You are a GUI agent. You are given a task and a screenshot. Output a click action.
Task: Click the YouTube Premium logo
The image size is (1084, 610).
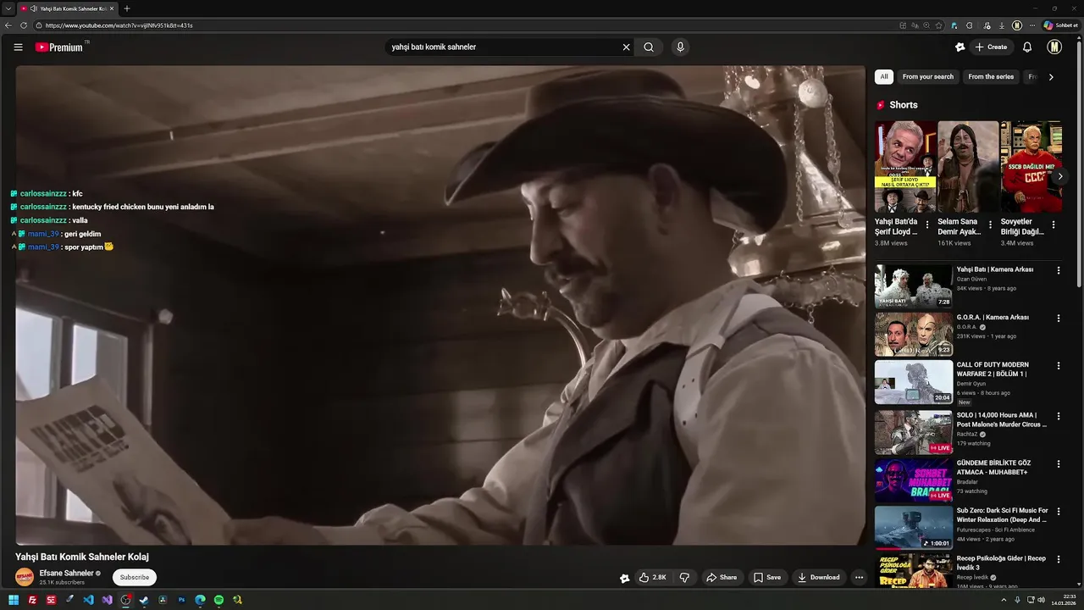59,47
